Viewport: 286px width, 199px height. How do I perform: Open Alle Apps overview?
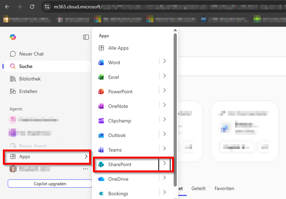(x=118, y=48)
